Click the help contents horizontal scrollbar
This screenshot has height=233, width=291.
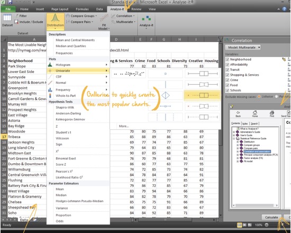click(x=256, y=205)
